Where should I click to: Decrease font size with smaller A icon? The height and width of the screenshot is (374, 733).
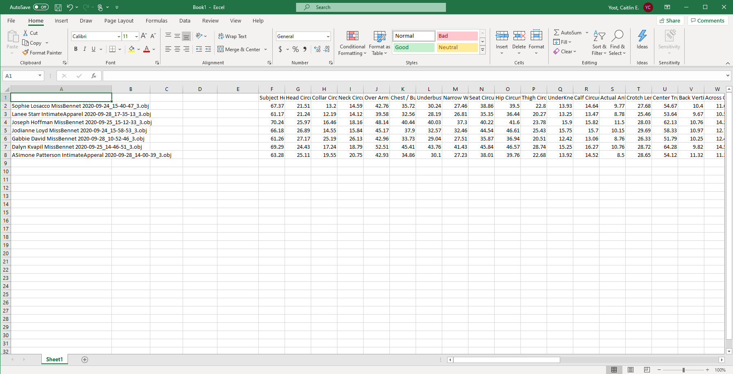(153, 36)
